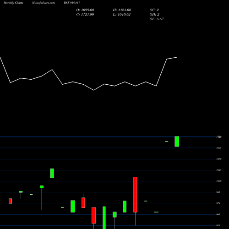Click the 'OH: 2' reading
The height and width of the screenshot is (229, 229).
click(x=154, y=15)
